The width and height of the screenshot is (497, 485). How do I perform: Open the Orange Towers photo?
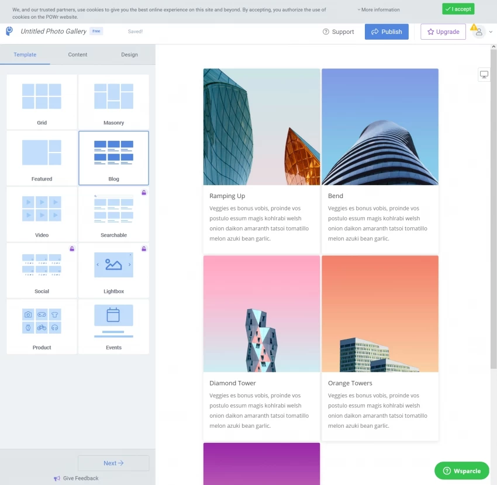pyautogui.click(x=380, y=314)
